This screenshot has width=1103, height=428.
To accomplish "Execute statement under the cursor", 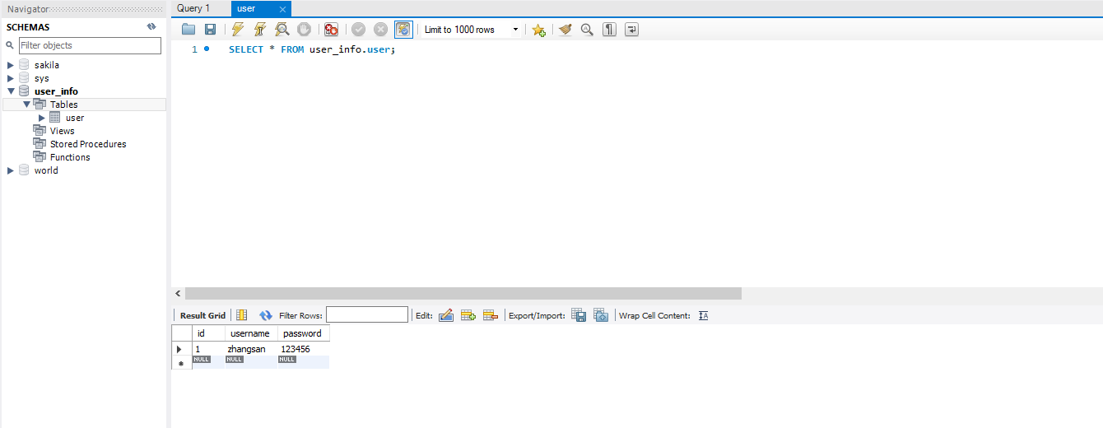I will click(x=260, y=30).
